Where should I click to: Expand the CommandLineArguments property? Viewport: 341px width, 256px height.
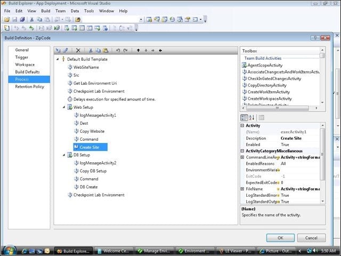[242, 157]
